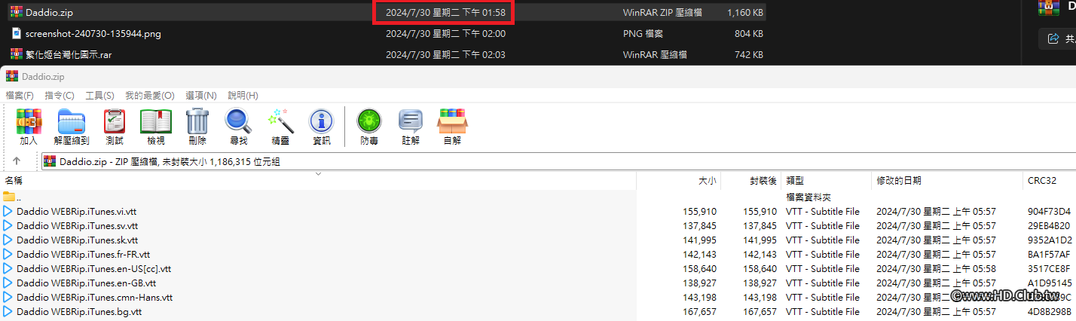
Task: Click packed size 167,657 for the bg.vtt row
Action: (760, 311)
